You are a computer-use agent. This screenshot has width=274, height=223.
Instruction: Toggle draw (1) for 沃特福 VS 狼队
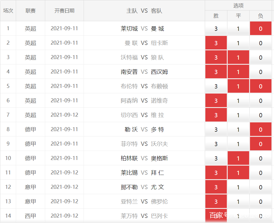coord(238,57)
